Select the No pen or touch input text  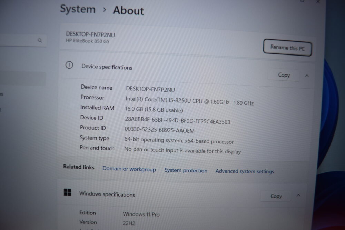pos(183,150)
